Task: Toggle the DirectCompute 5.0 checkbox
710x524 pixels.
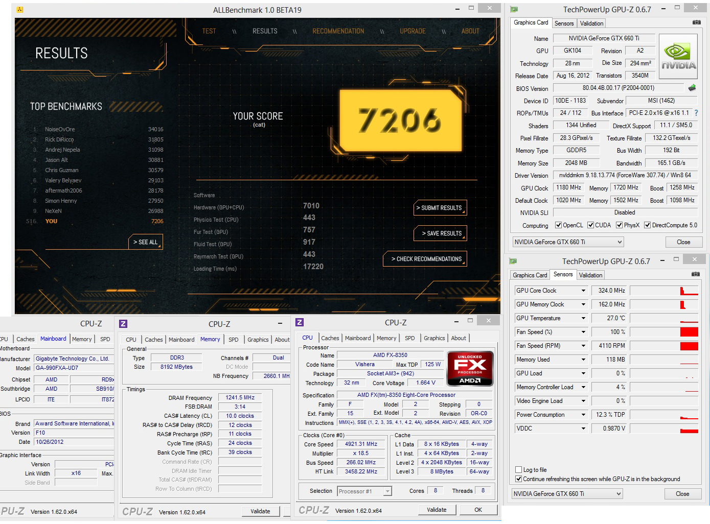Action: [648, 225]
